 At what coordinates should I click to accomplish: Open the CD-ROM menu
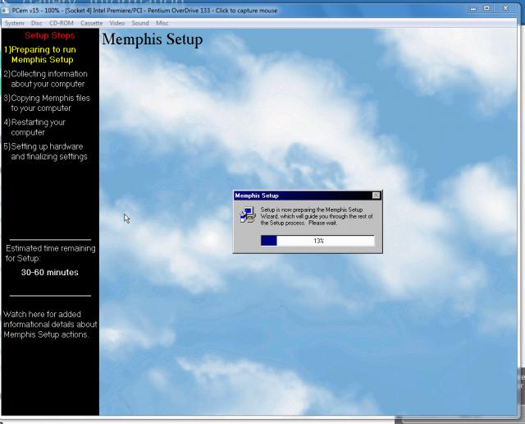62,23
